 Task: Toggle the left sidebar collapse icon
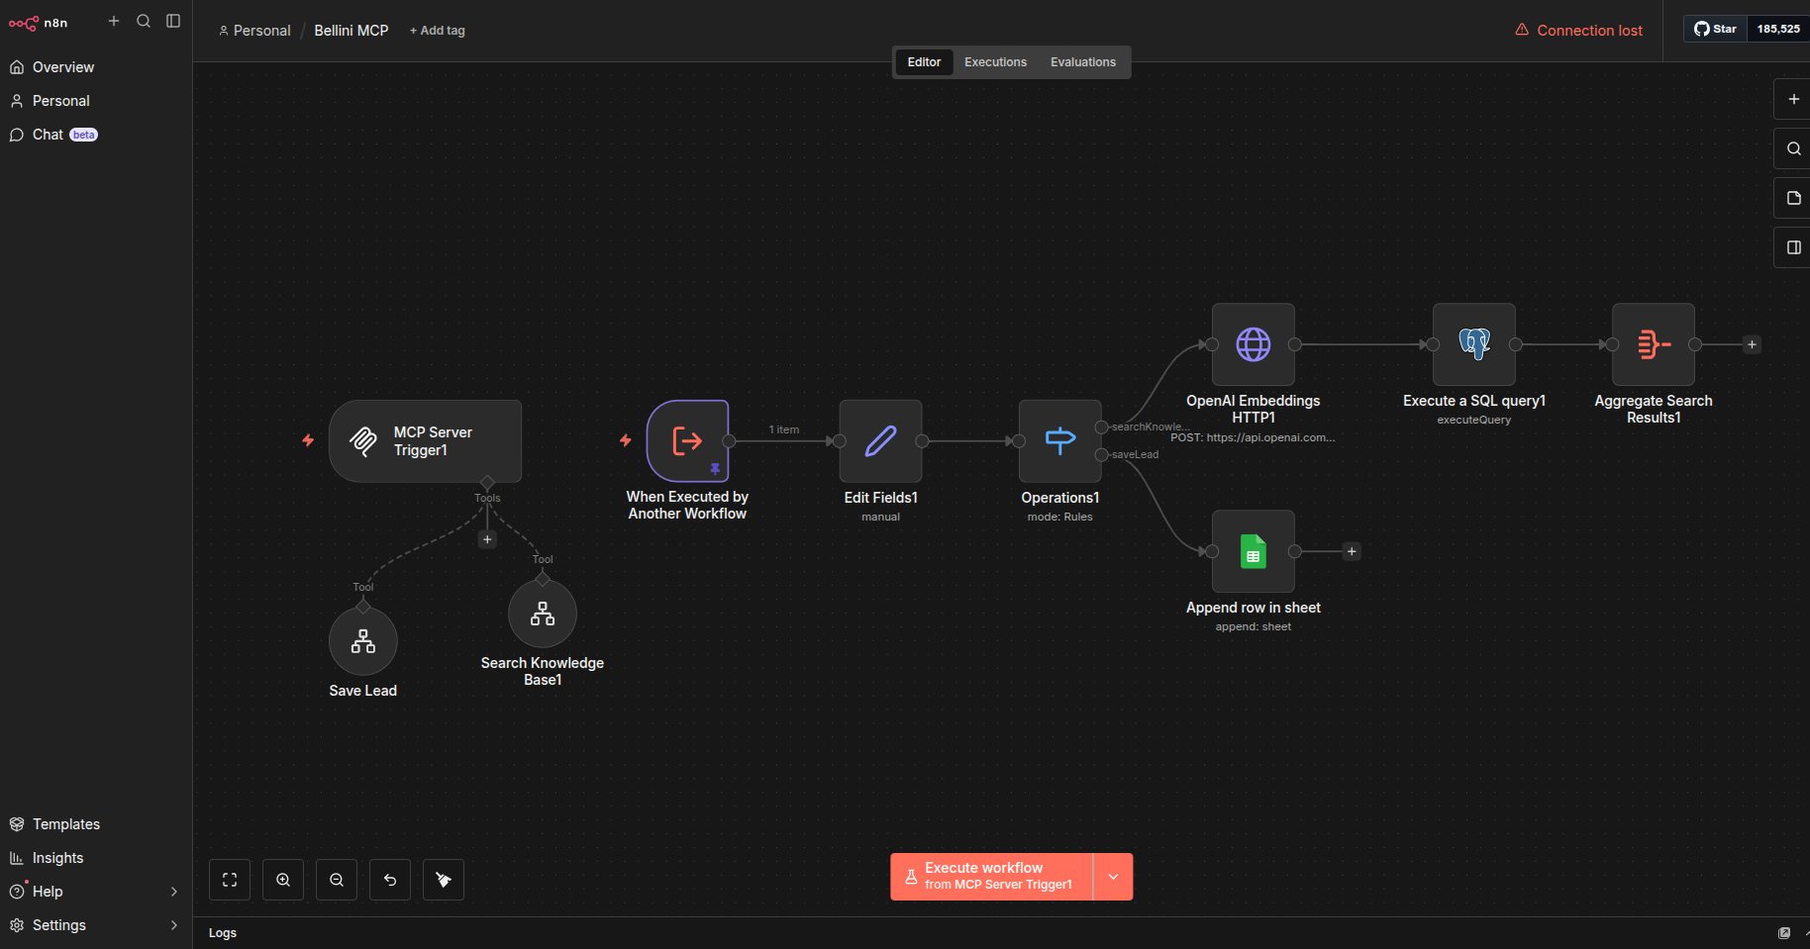click(173, 21)
